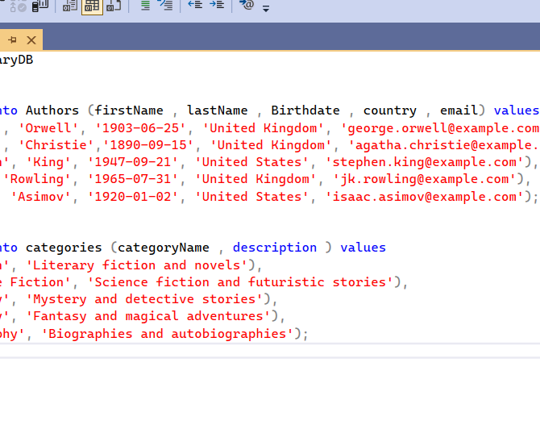This screenshot has width=540, height=425.
Task: Place cursor on Authors table name
Action: pyautogui.click(x=52, y=110)
